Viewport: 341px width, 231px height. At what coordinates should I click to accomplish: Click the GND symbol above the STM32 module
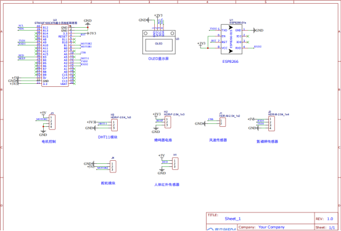(x=88, y=22)
